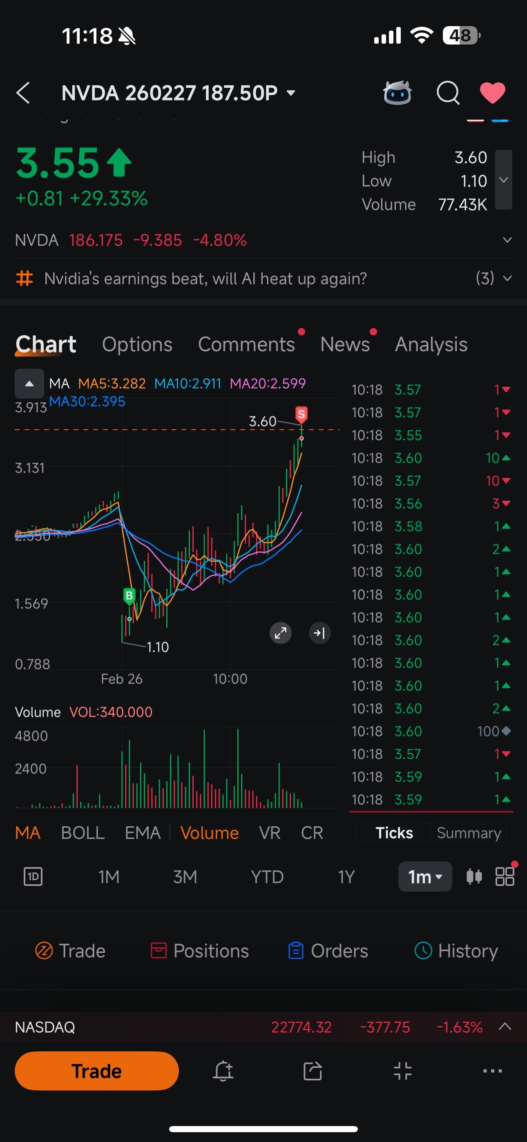Select the 3M chart range
Viewport: 527px width, 1142px height.
185,877
